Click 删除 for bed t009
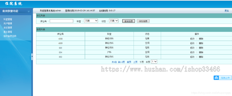Image resolution: width=232 pixels, height=96 pixels. (201, 43)
